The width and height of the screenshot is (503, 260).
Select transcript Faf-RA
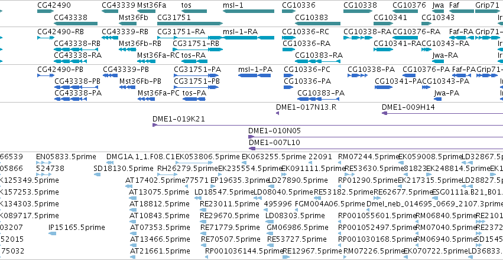(x=461, y=32)
